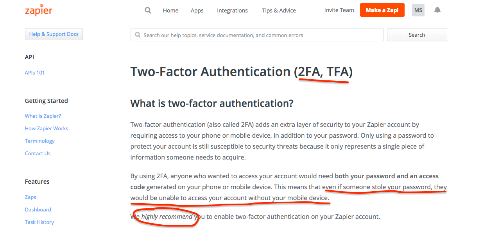The height and width of the screenshot is (229, 482).
Task: Click the Help & Support Docs button
Action: pos(54,34)
